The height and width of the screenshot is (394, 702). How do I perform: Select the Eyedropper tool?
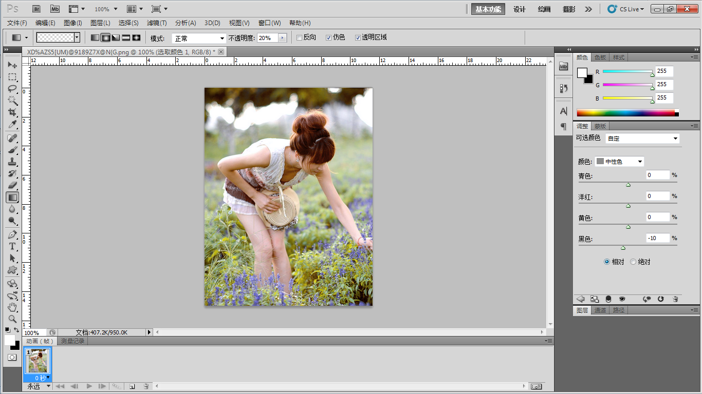pyautogui.click(x=12, y=125)
